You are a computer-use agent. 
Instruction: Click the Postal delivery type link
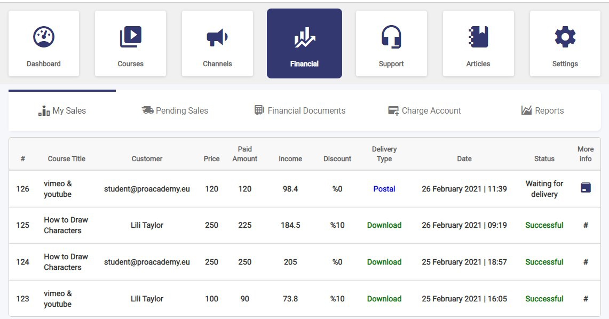tap(384, 189)
